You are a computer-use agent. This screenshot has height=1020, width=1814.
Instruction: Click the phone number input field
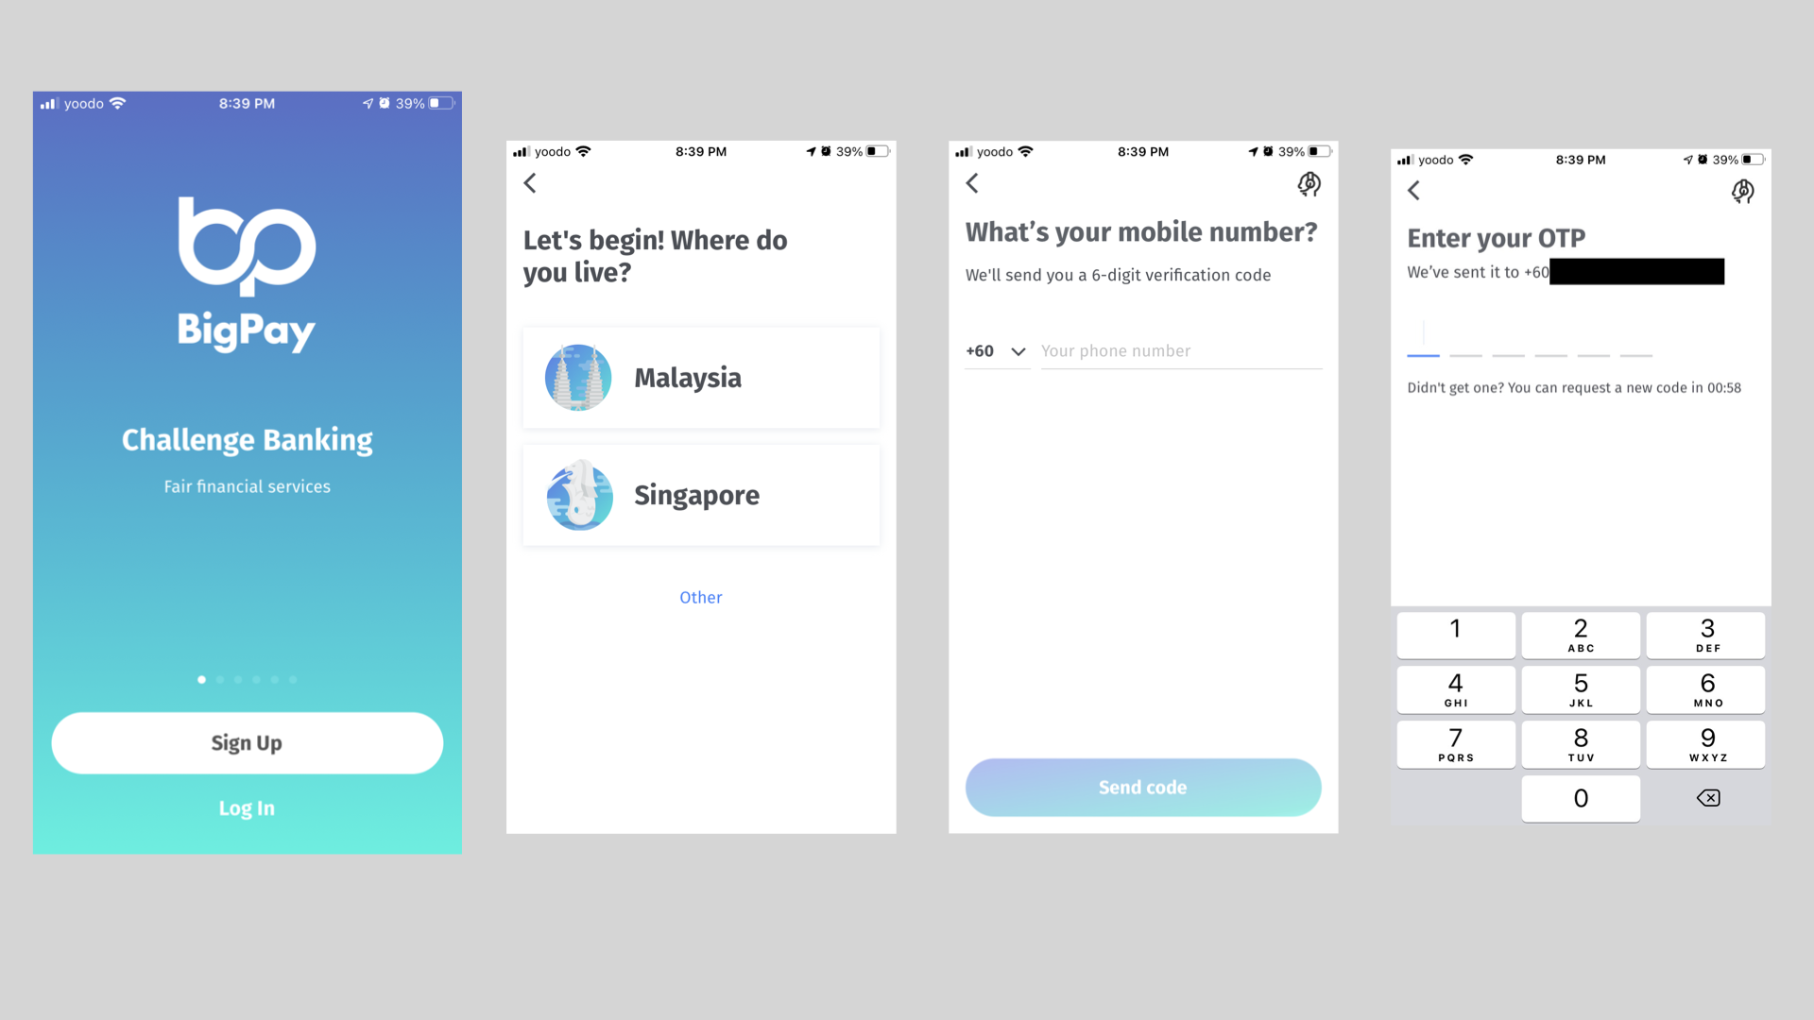[1177, 350]
